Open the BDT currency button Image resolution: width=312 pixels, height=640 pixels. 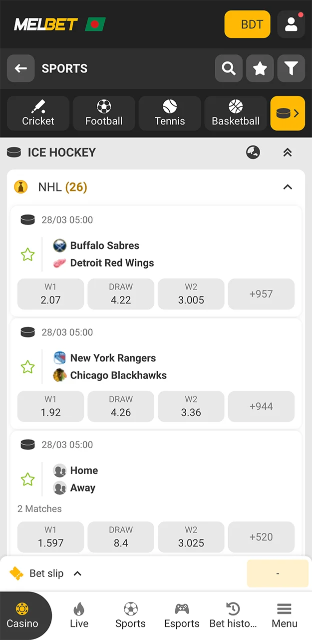point(247,24)
